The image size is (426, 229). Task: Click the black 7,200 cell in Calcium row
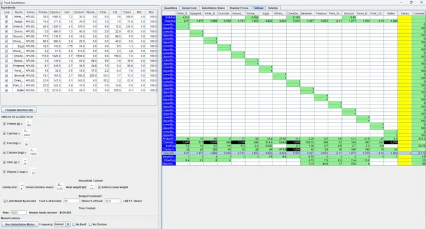[293, 150]
